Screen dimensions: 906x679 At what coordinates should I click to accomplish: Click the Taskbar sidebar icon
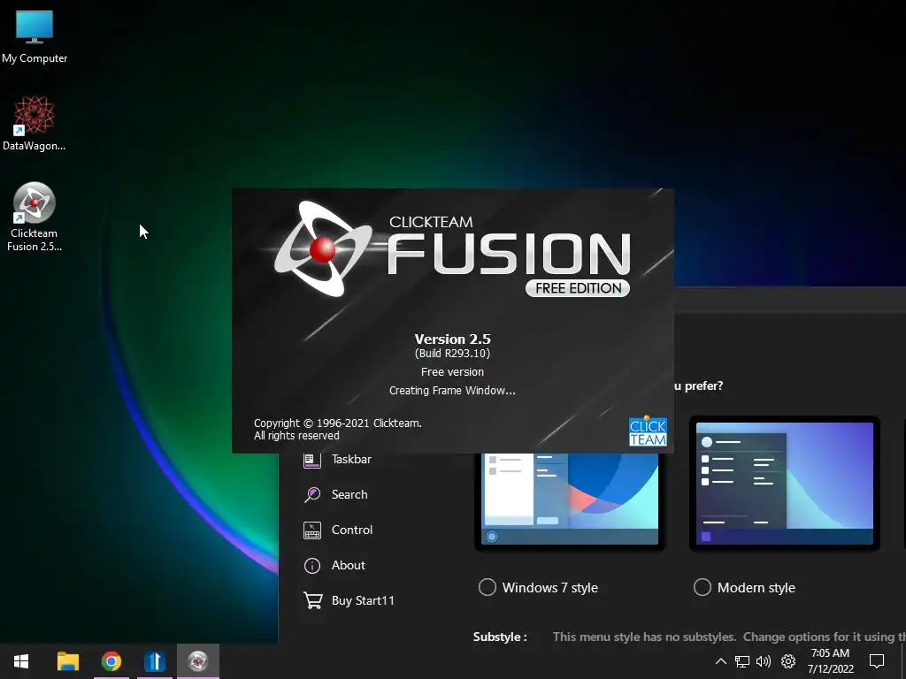[x=312, y=460]
